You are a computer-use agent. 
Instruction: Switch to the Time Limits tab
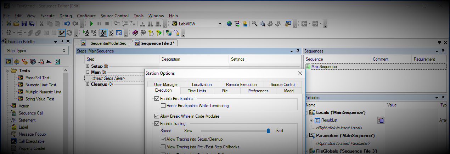pos(197,91)
